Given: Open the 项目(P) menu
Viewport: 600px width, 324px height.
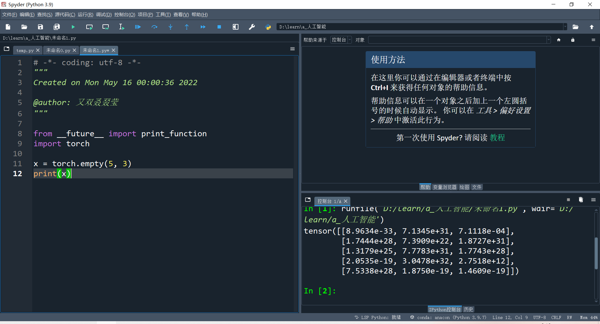Looking at the screenshot, I should pos(146,15).
